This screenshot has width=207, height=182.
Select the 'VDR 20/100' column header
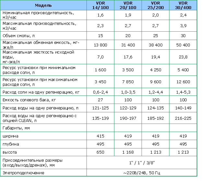click(128, 5)
